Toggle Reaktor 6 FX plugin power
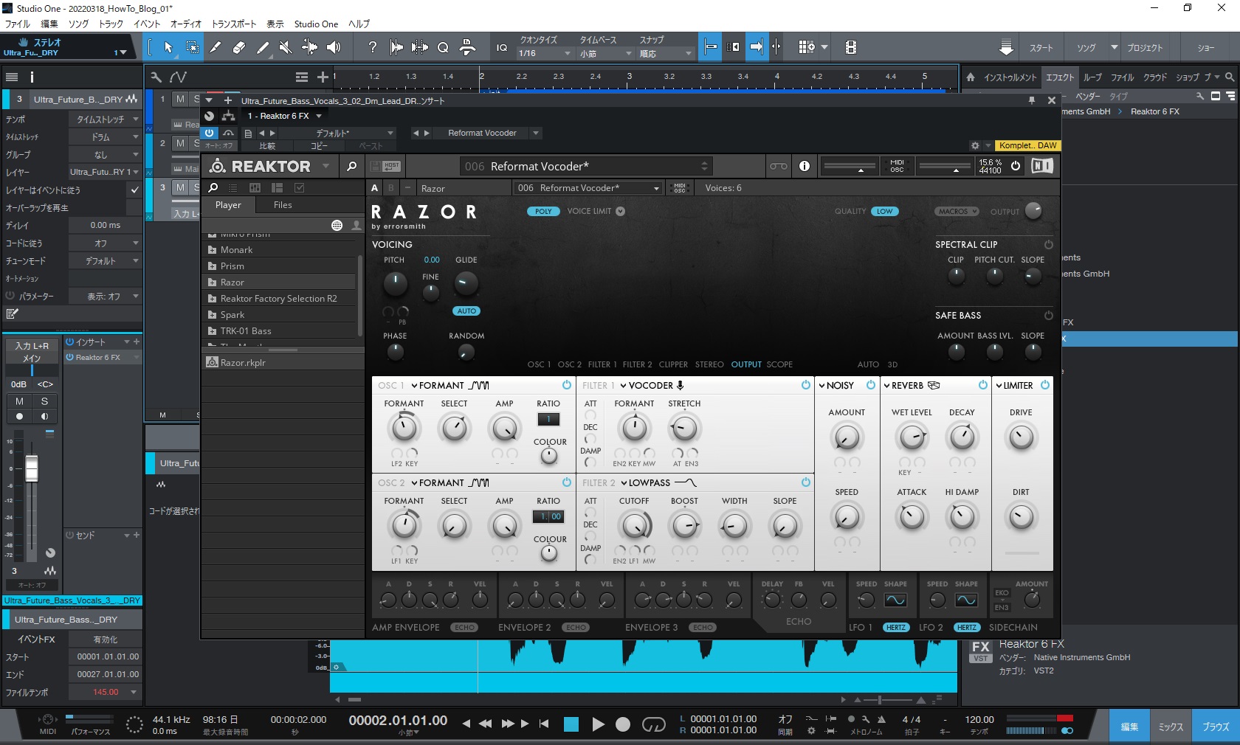 point(210,133)
